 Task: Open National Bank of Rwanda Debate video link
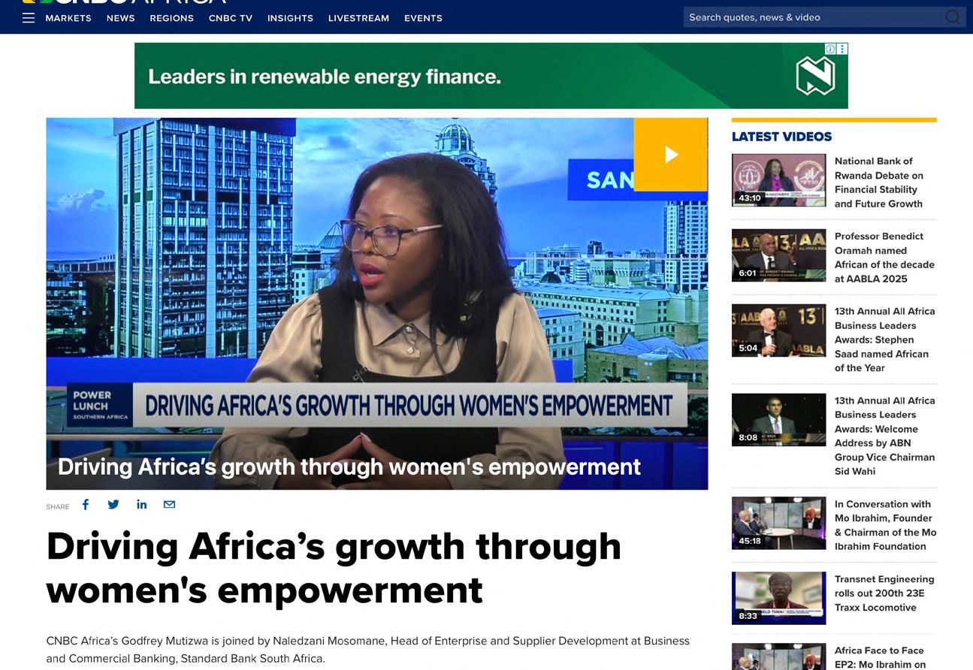(x=879, y=183)
